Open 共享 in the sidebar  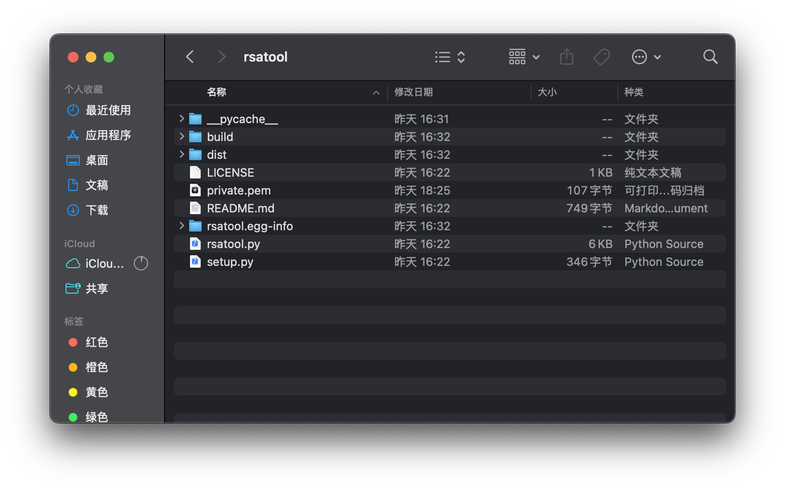[87, 289]
